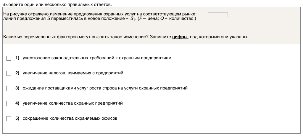Screen dimensions: 303x136
Task: Click the bold number "4)" label
Action: coord(17,103)
